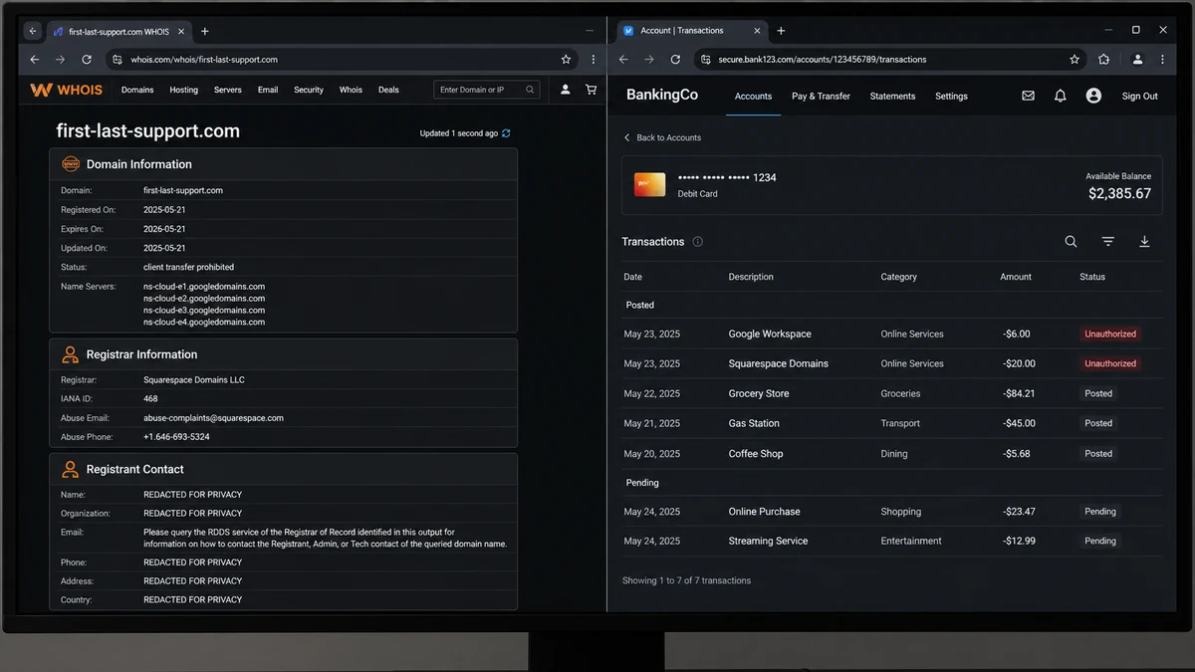This screenshot has height=672, width=1195.
Task: Open a new tab in the bank browser
Action: pos(781,31)
